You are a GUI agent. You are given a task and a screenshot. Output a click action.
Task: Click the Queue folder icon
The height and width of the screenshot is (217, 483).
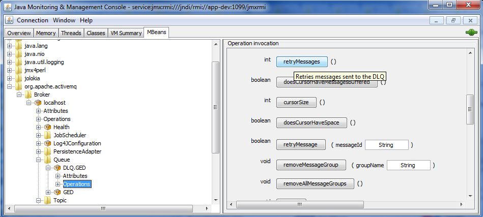[x=48, y=160]
